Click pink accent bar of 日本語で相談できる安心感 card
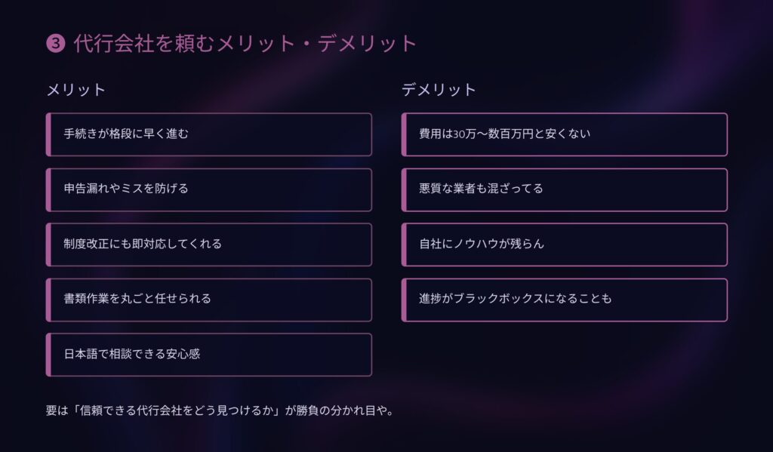The height and width of the screenshot is (452, 773). coord(48,355)
